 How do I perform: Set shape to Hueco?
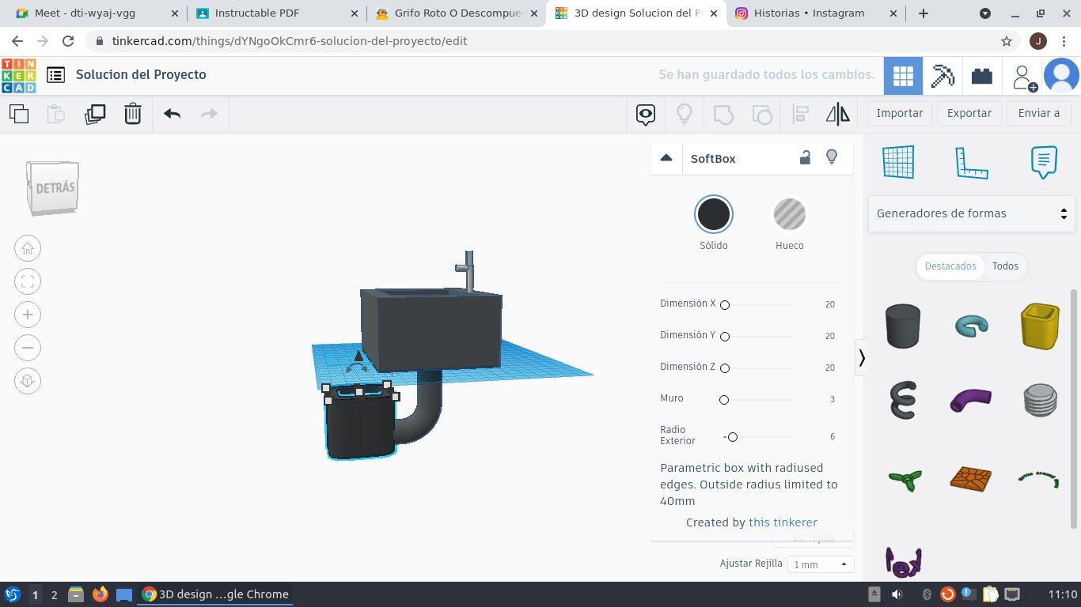click(789, 215)
